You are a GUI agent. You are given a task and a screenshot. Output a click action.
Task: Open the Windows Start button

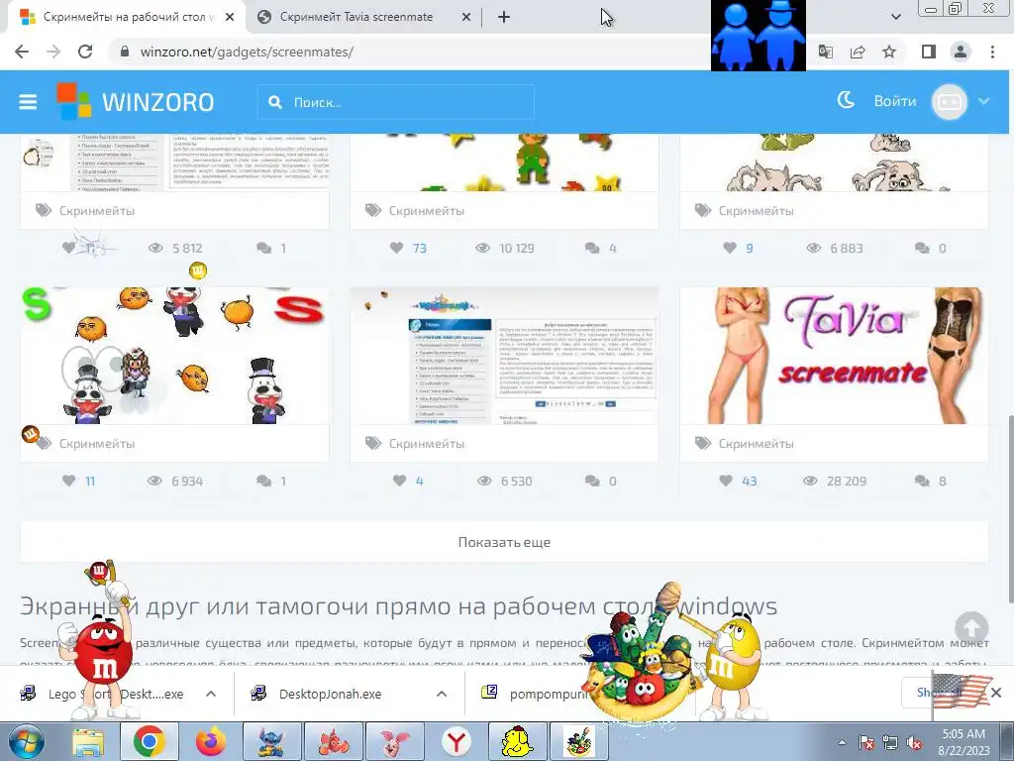point(27,741)
